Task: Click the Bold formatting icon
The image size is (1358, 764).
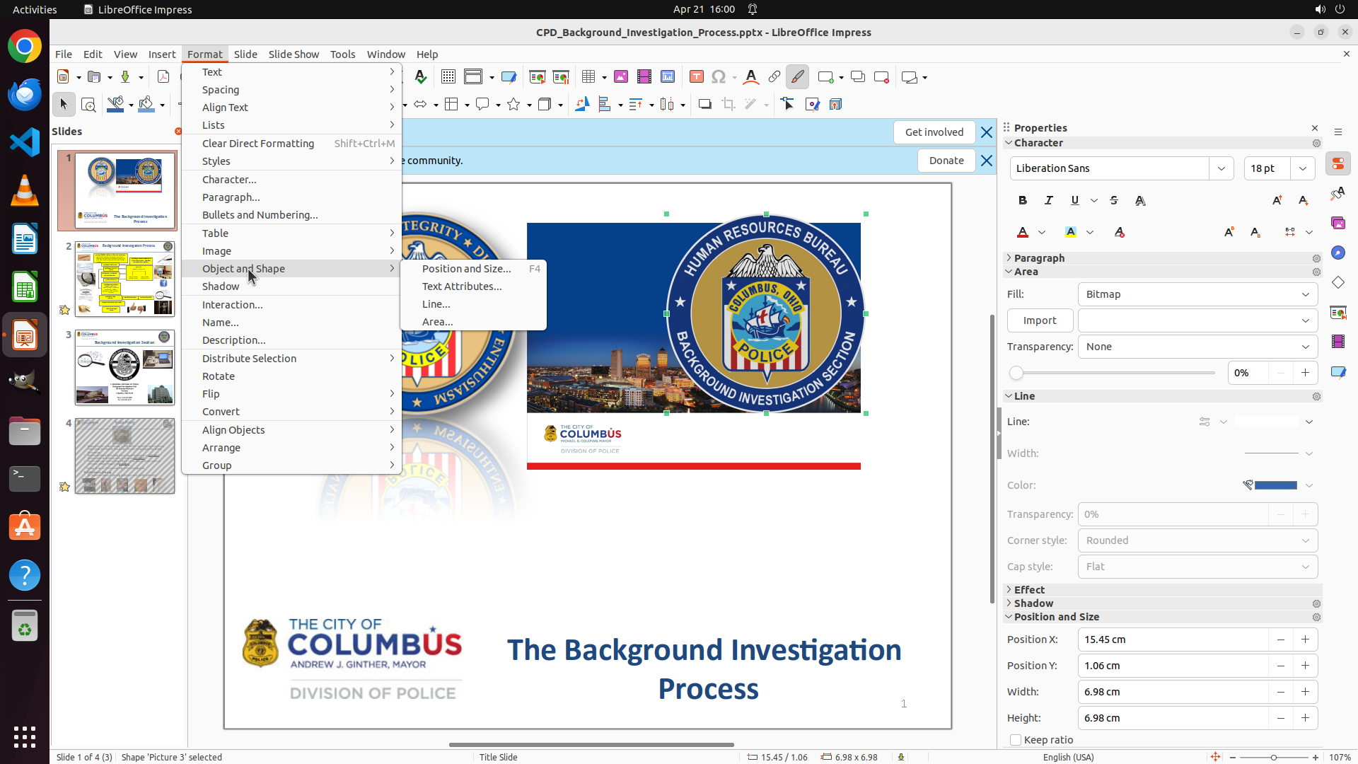Action: click(x=1023, y=201)
